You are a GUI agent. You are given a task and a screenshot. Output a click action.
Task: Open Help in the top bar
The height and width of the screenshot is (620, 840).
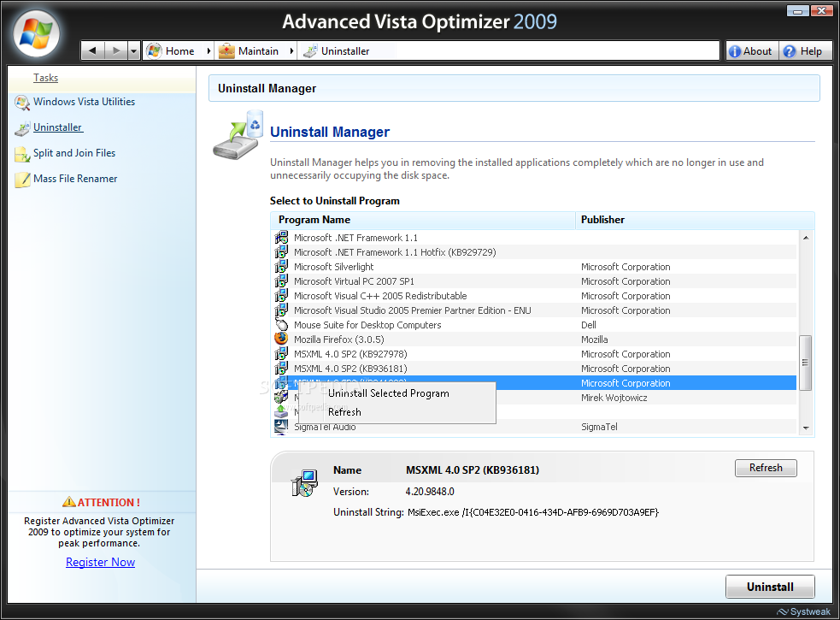(x=805, y=51)
